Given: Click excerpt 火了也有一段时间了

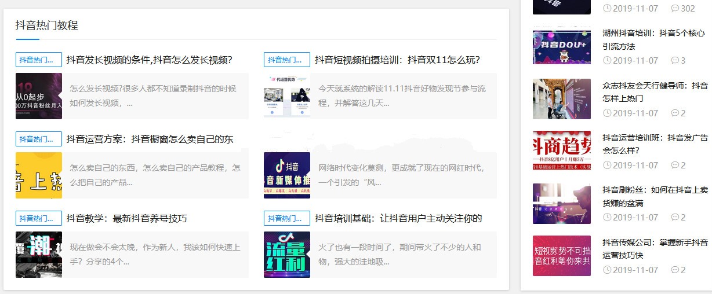Looking at the screenshot, I should click(x=400, y=255).
